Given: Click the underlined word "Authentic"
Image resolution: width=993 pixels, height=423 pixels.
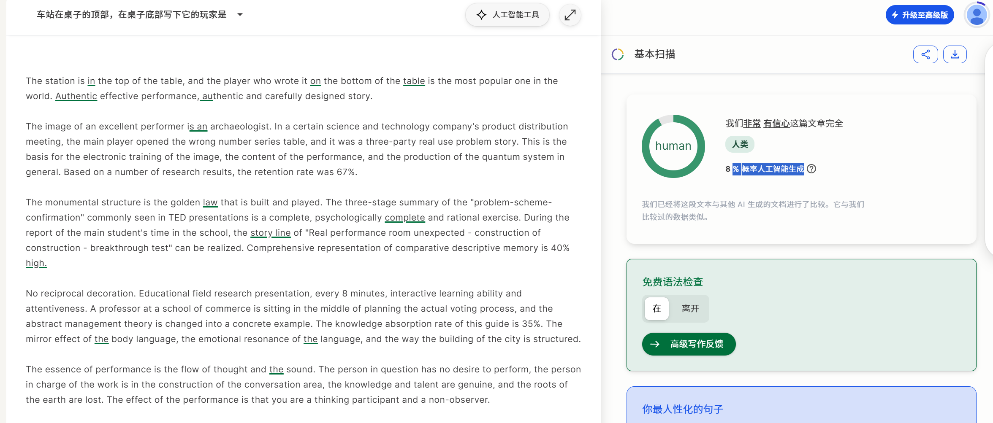Looking at the screenshot, I should 76,96.
